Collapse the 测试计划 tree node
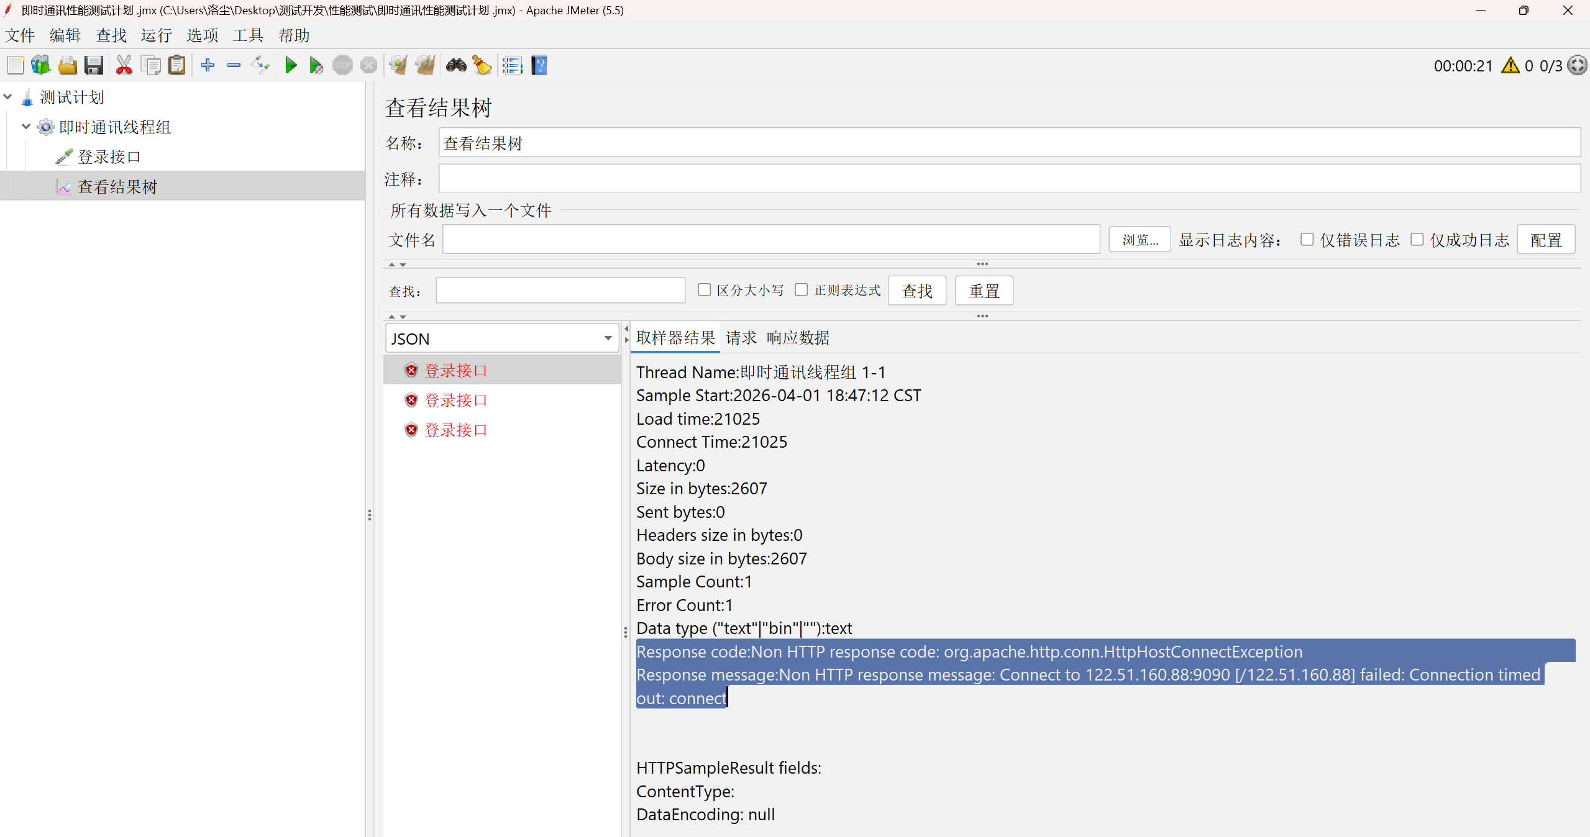This screenshot has height=837, width=1590. 8,97
